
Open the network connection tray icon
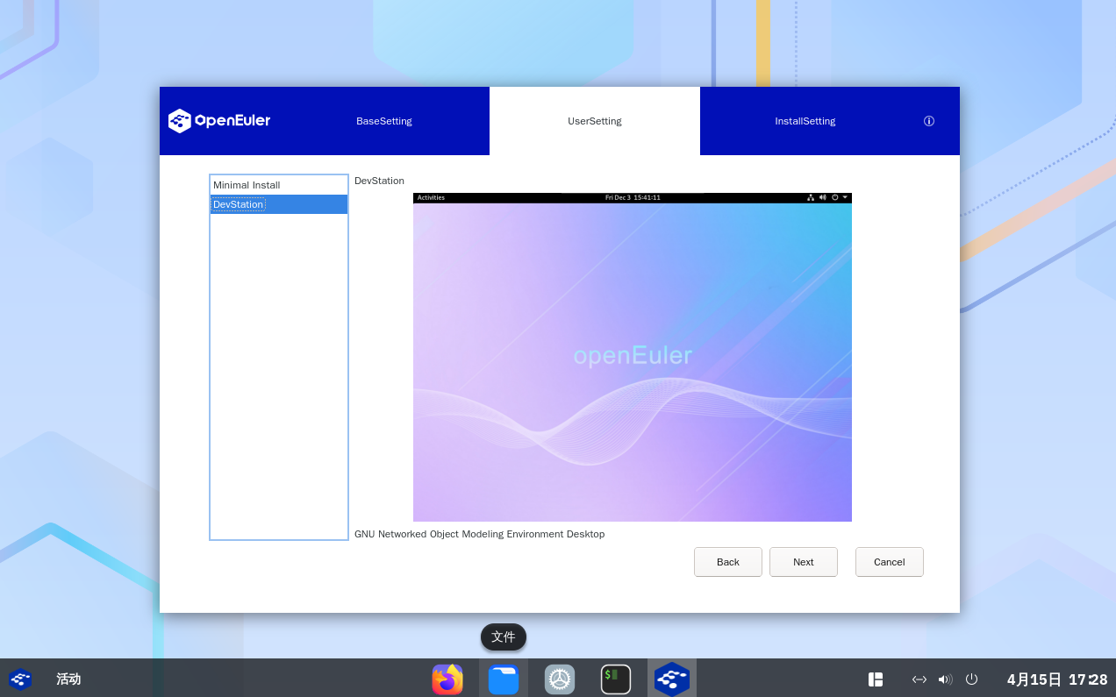pos(919,679)
